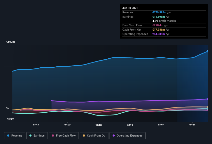Click the Revenue endpoint marker on chart

208,51
